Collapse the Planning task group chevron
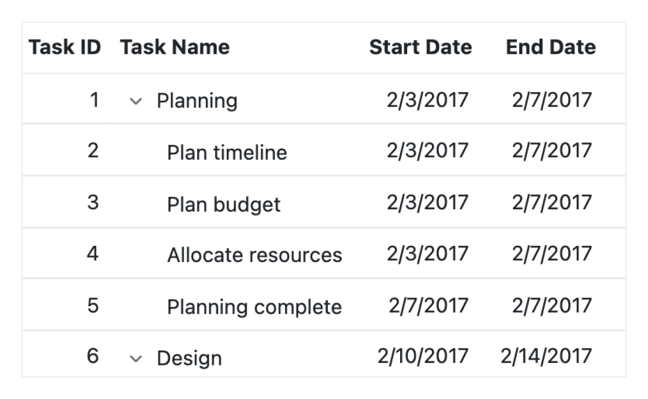This screenshot has width=648, height=399. point(137,100)
